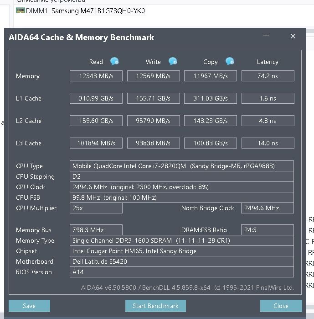Click the Memory Type field DDR3-1600 SDRAM

(182, 240)
